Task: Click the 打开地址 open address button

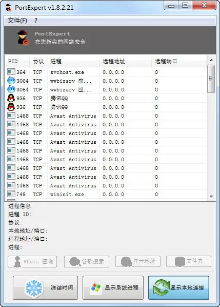Action: (x=138, y=261)
